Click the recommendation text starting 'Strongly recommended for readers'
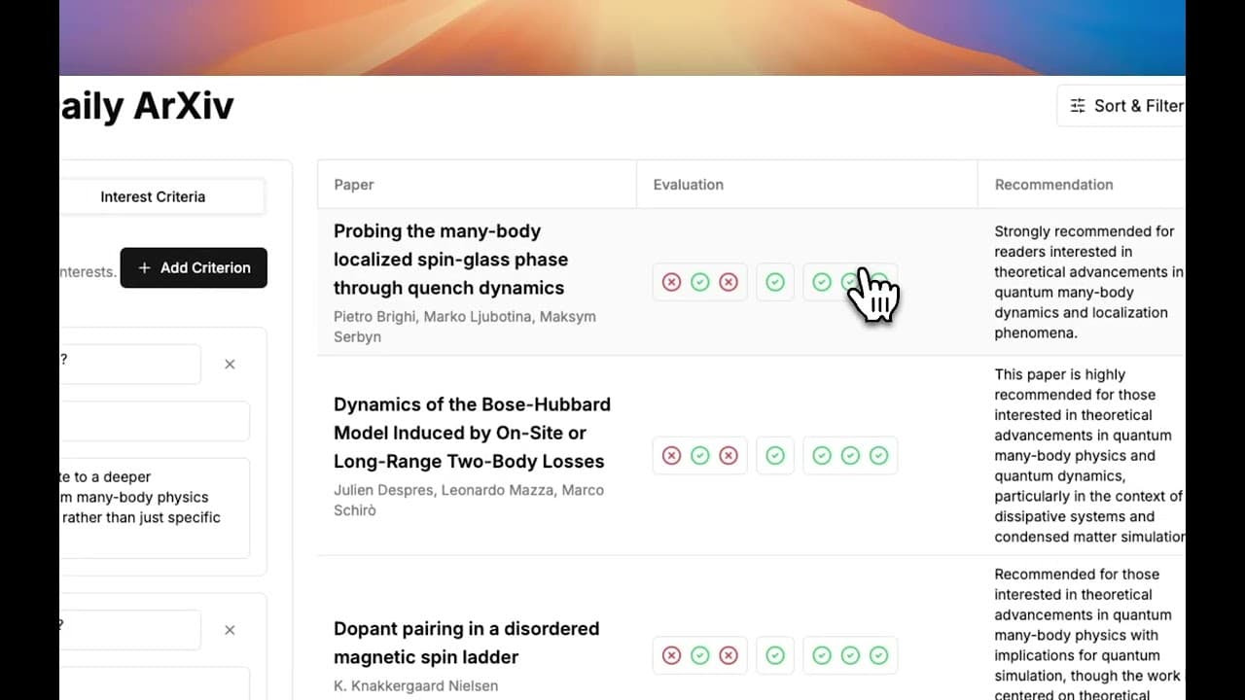 (1088, 282)
